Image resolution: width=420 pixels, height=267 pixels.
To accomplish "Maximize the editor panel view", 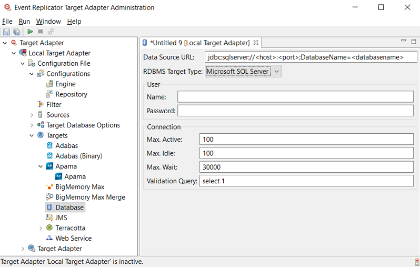I will 414,42.
